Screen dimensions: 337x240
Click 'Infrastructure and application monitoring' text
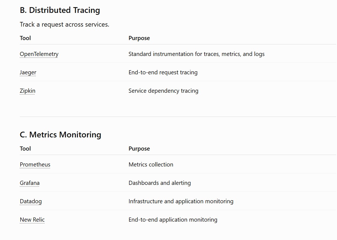point(181,201)
